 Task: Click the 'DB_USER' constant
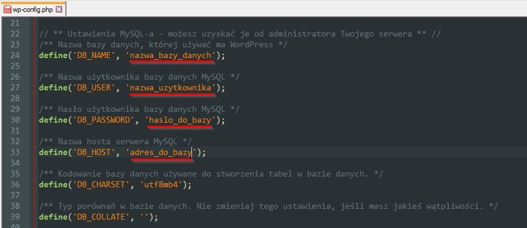coord(94,88)
